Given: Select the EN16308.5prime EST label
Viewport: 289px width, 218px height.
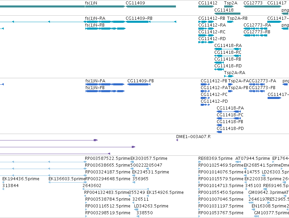Looking at the screenshot, I should click(x=269, y=206).
